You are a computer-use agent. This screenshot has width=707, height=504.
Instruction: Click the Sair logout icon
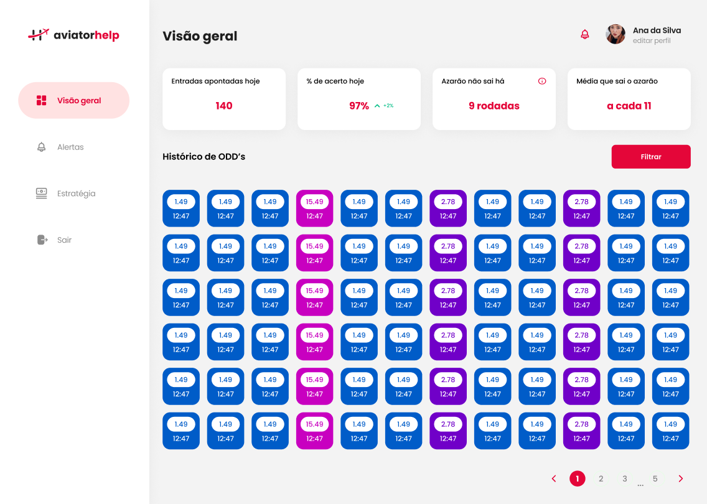[x=42, y=240]
